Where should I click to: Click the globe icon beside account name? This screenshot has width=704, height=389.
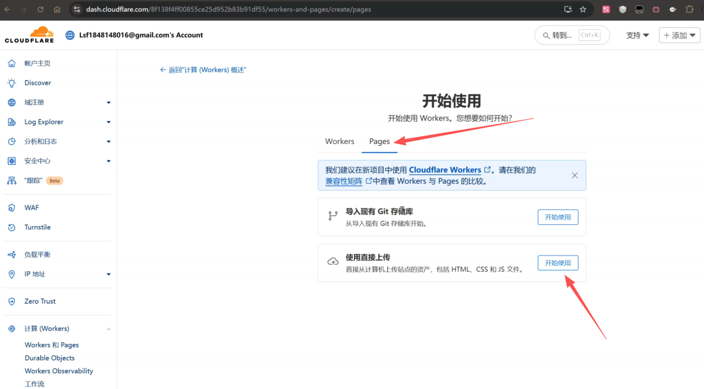point(70,35)
